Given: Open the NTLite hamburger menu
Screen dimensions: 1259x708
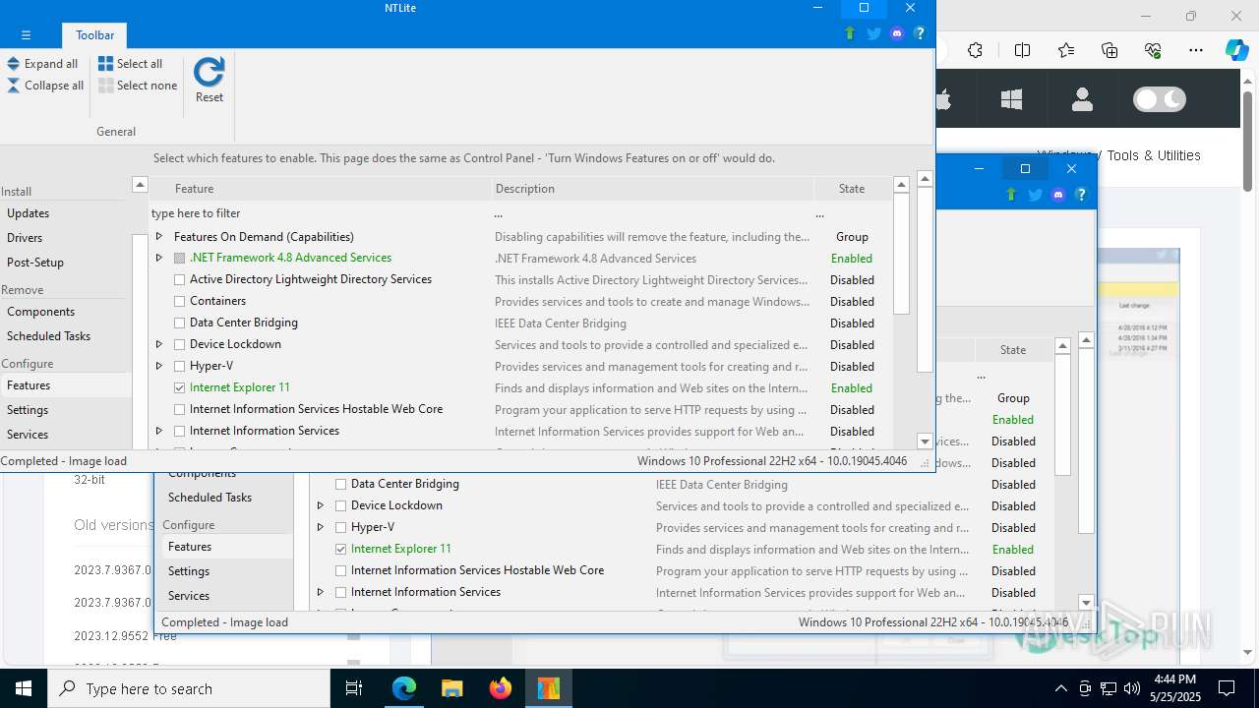Looking at the screenshot, I should point(26,34).
